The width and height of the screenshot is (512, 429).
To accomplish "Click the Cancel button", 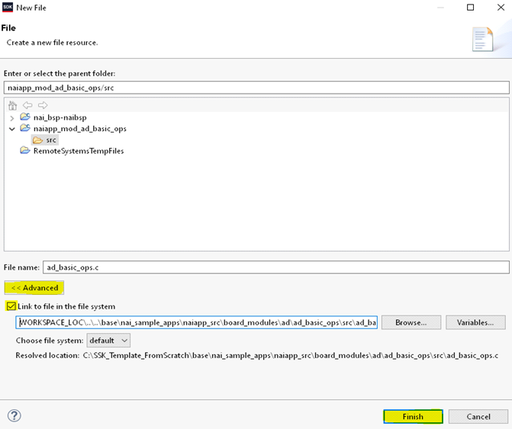I will 478,417.
